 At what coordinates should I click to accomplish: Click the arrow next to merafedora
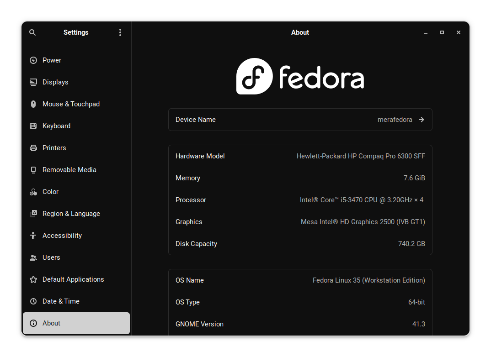(422, 120)
